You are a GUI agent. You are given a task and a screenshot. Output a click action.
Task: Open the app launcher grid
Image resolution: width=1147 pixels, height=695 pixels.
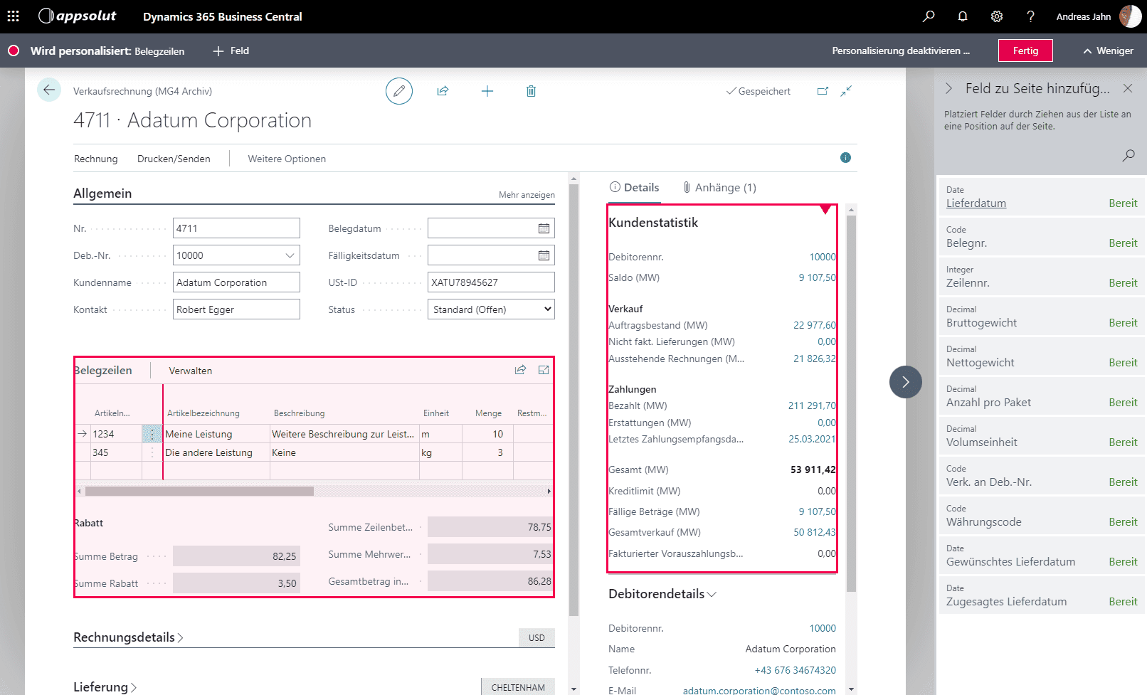[14, 16]
